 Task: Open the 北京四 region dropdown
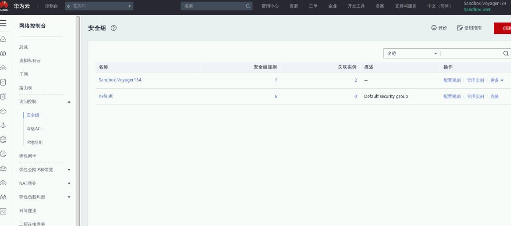tap(100, 6)
